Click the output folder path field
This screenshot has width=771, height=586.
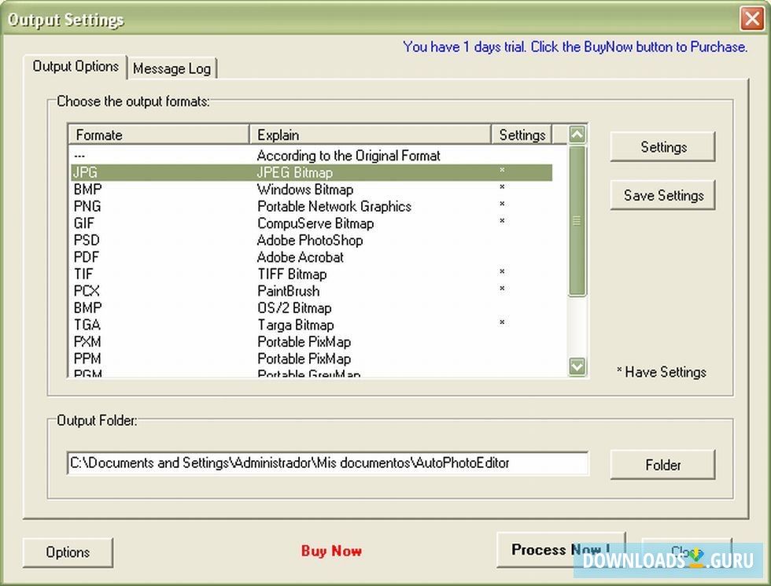point(327,463)
